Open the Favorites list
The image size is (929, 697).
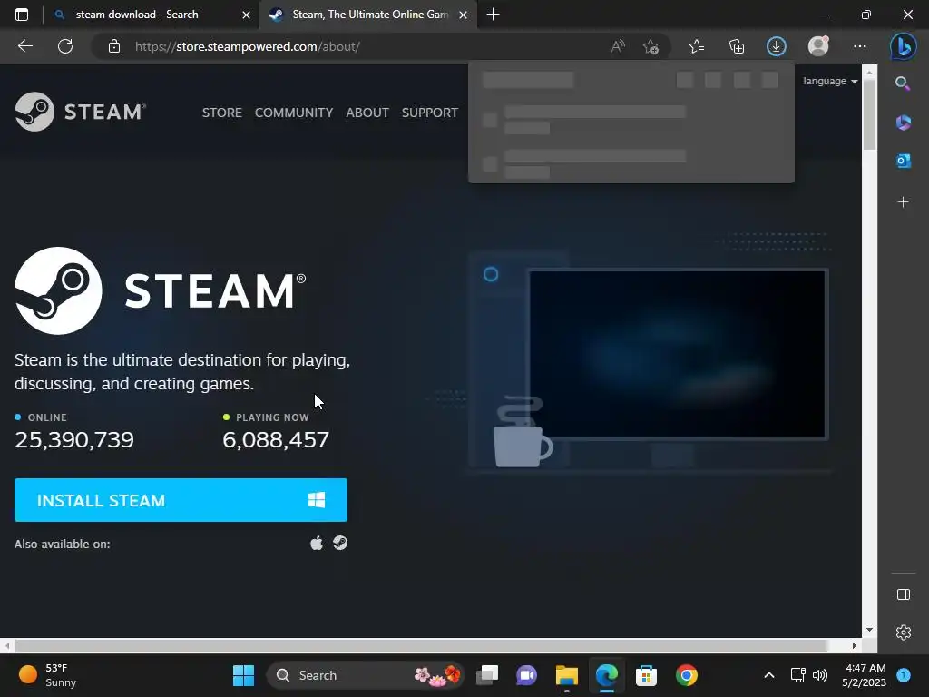point(697,46)
